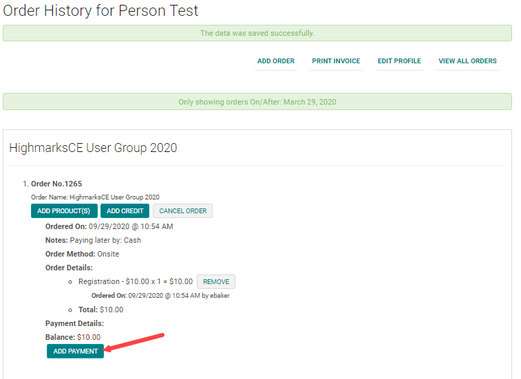Go to EDIT PROFILE
The image size is (521, 379).
399,61
